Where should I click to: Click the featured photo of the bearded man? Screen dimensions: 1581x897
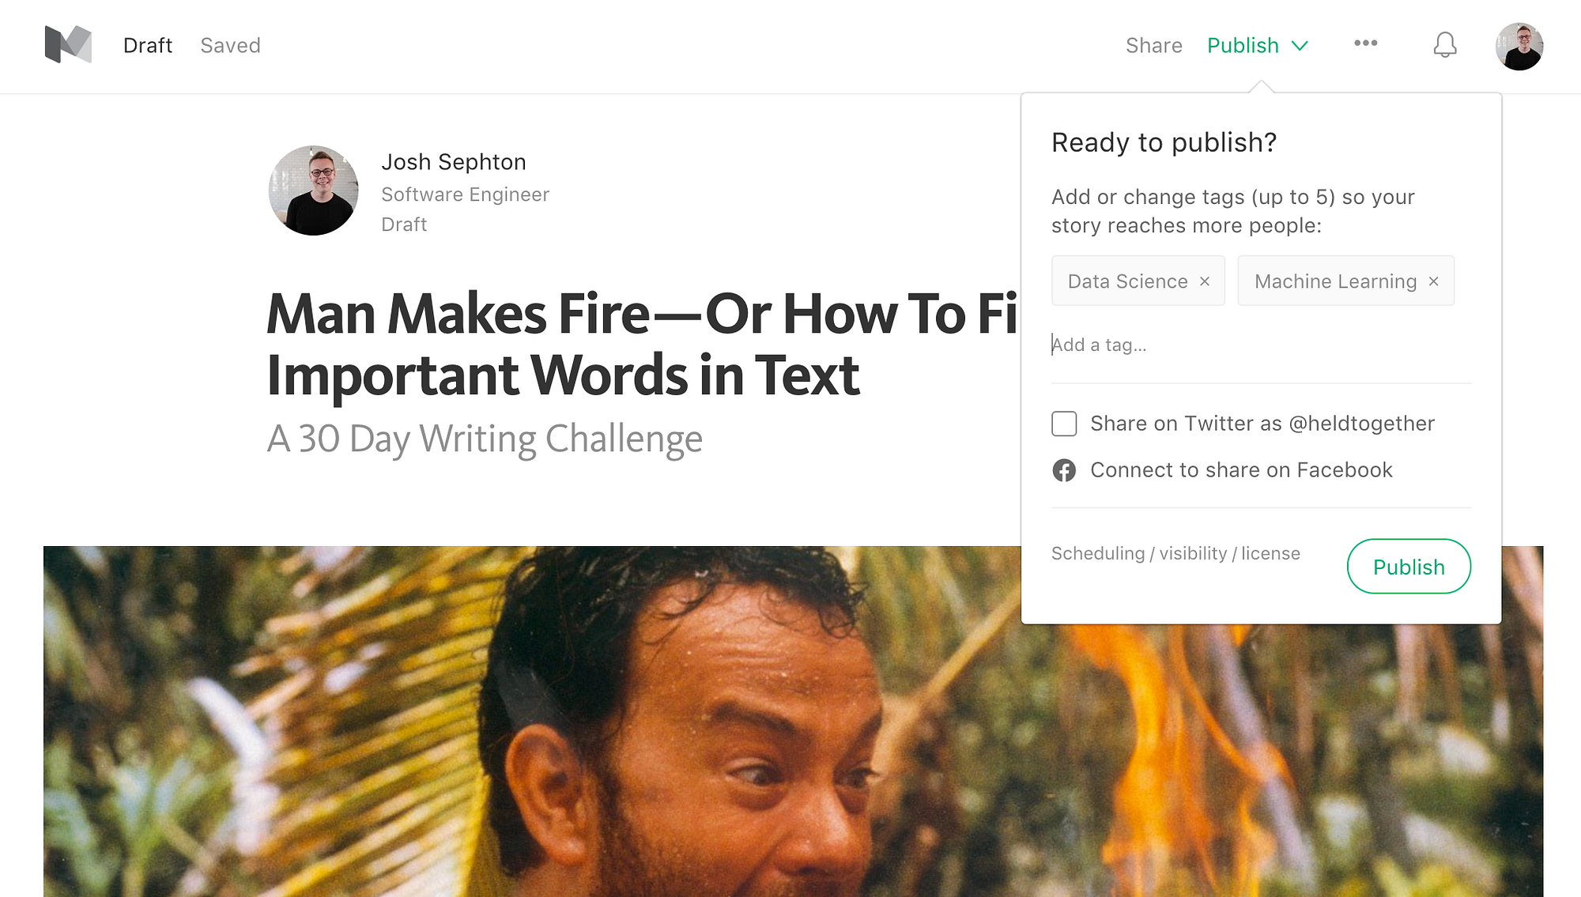[531, 721]
